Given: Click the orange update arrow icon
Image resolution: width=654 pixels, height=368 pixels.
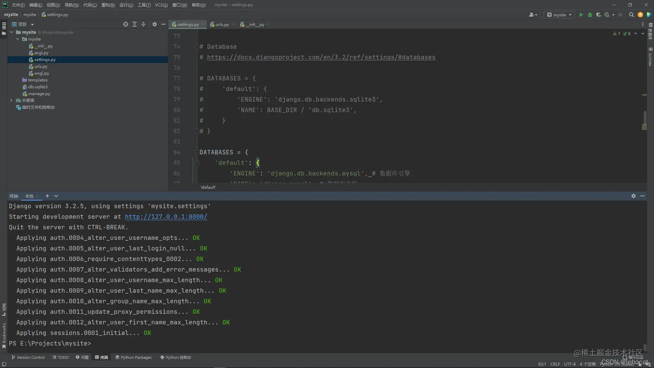Looking at the screenshot, I should click(640, 15).
